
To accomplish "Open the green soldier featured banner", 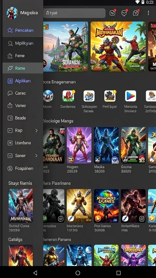I will click(x=66, y=47).
